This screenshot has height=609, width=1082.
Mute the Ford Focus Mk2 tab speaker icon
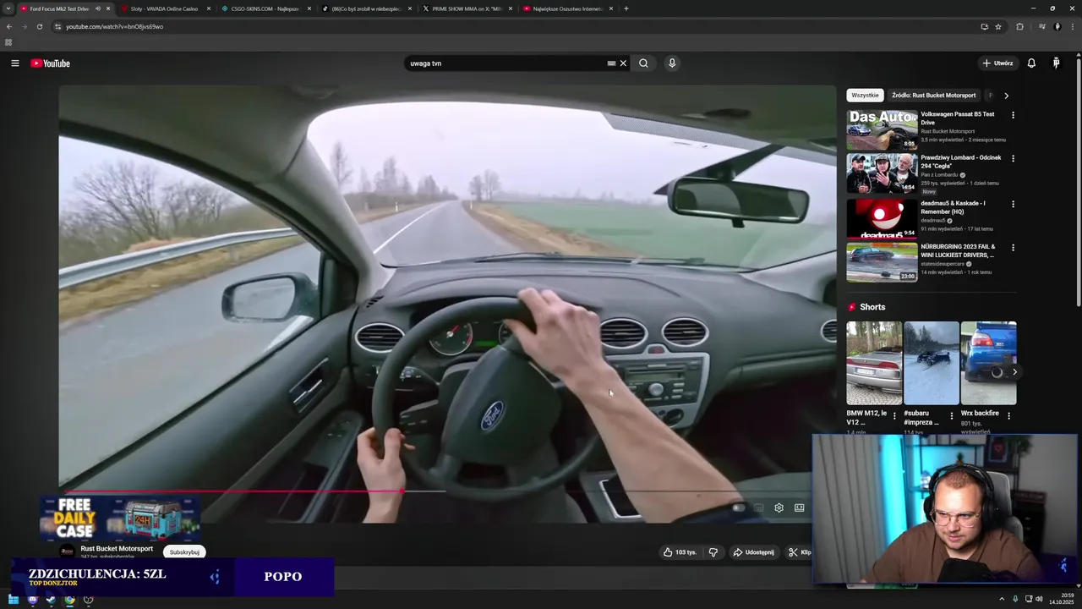(x=98, y=8)
